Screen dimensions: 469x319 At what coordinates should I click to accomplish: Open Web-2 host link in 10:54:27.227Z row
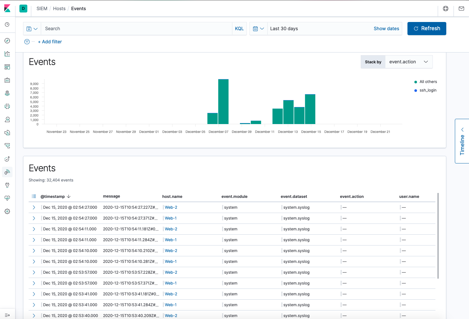click(x=171, y=207)
